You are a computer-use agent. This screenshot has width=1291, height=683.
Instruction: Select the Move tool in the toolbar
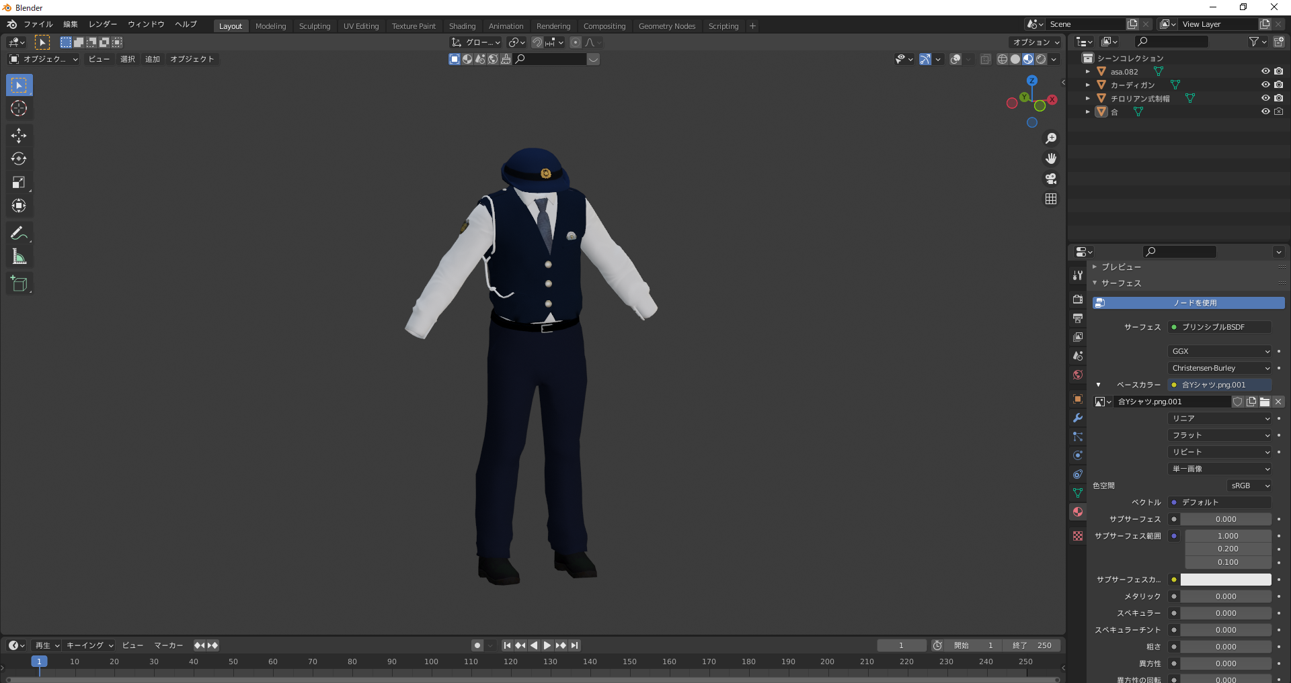[19, 136]
